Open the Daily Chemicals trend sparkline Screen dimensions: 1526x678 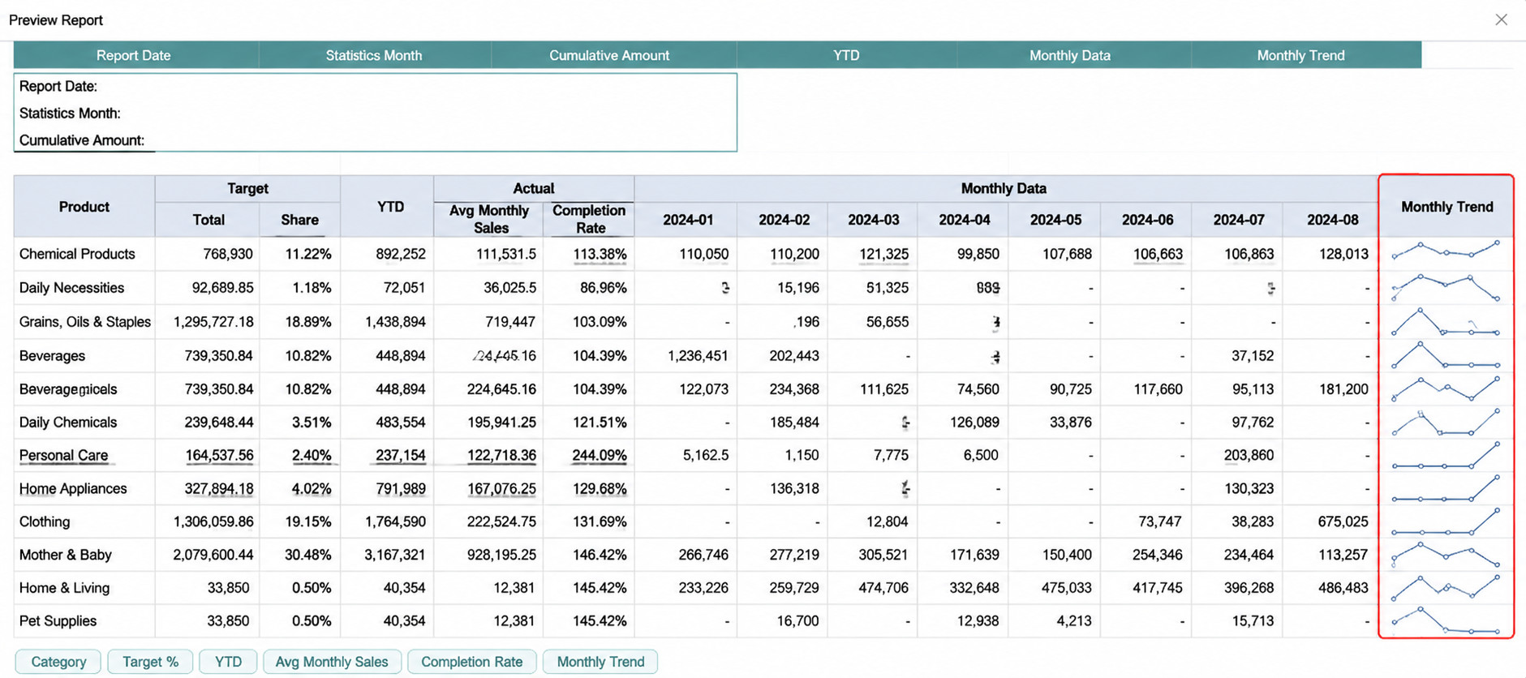point(1446,422)
